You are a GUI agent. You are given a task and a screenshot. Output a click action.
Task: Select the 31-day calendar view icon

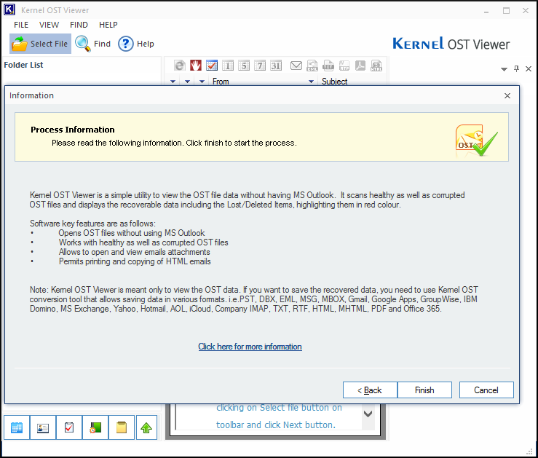pyautogui.click(x=276, y=66)
